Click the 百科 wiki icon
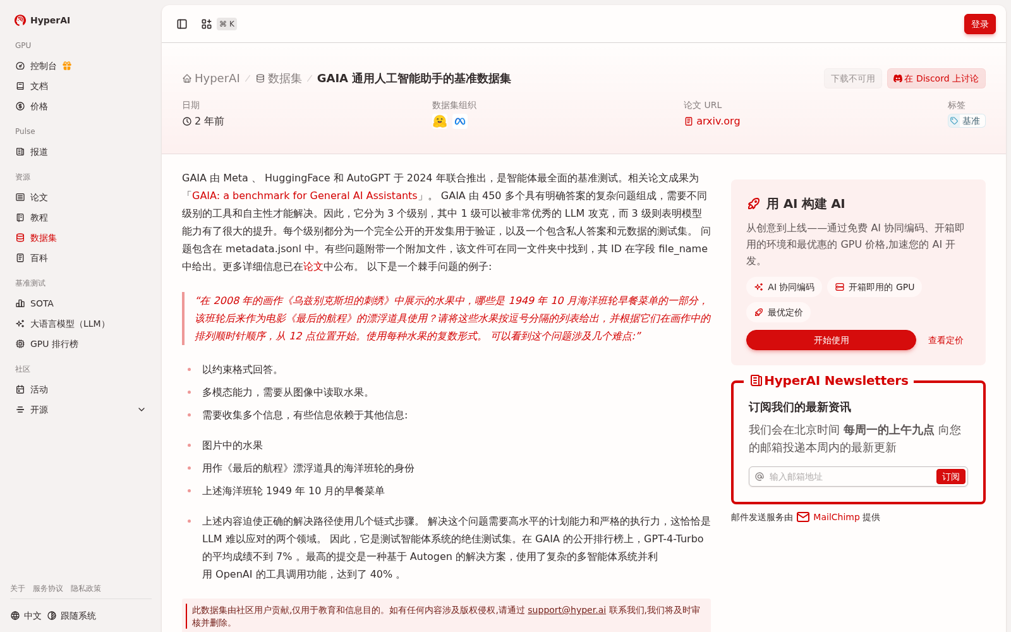The width and height of the screenshot is (1011, 632). [x=20, y=258]
